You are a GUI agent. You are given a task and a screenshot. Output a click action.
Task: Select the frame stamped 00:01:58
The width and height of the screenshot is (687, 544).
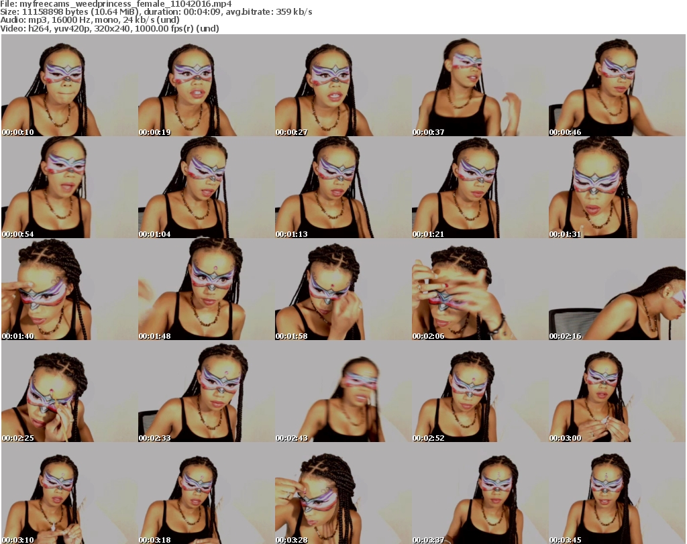(343, 290)
